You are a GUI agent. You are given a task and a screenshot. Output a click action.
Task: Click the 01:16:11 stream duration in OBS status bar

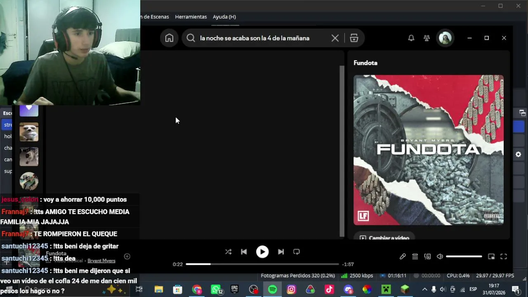coord(393,276)
